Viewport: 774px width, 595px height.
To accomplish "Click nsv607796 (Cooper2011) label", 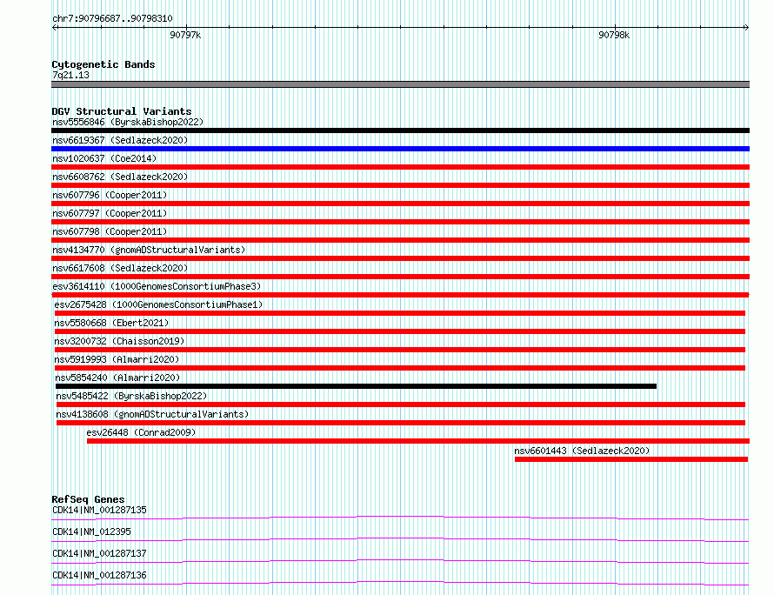I will click(110, 195).
